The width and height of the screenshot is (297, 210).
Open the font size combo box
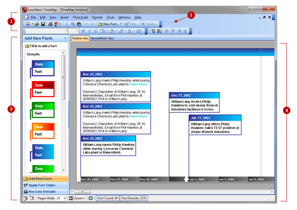[74, 31]
